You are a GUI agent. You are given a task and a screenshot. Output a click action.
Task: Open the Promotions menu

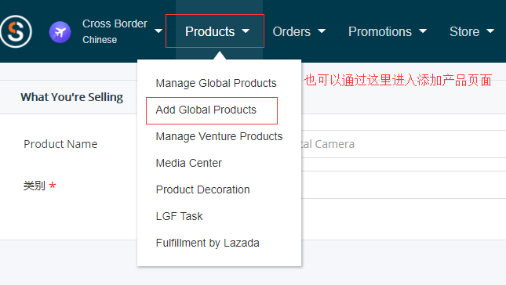pyautogui.click(x=380, y=31)
